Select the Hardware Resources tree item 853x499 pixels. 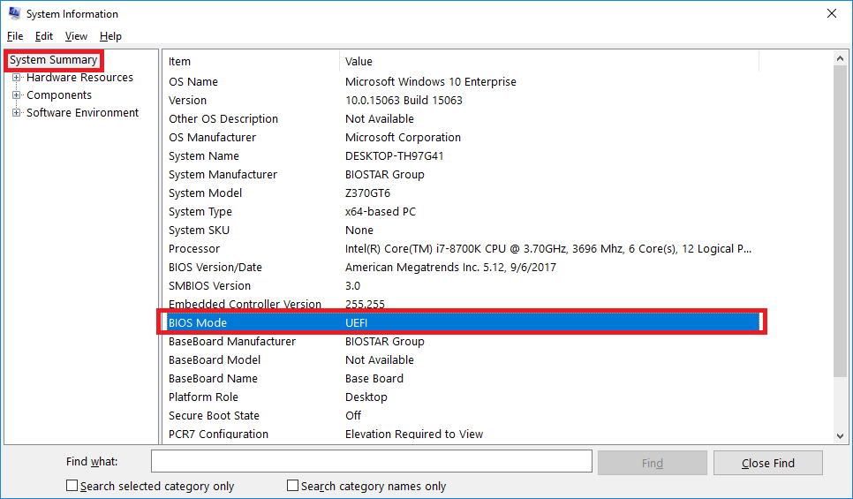79,77
